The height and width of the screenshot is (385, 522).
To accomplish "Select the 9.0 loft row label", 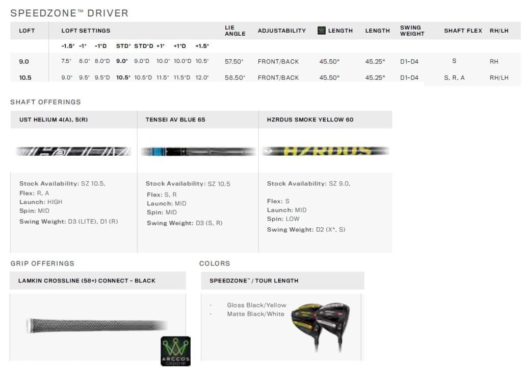I will tap(24, 62).
